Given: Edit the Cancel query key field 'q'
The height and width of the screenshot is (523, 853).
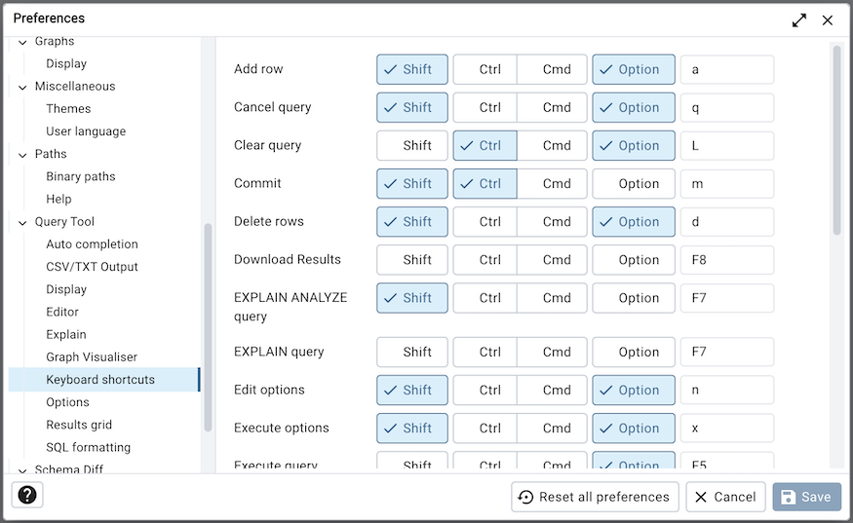Looking at the screenshot, I should pyautogui.click(x=727, y=108).
